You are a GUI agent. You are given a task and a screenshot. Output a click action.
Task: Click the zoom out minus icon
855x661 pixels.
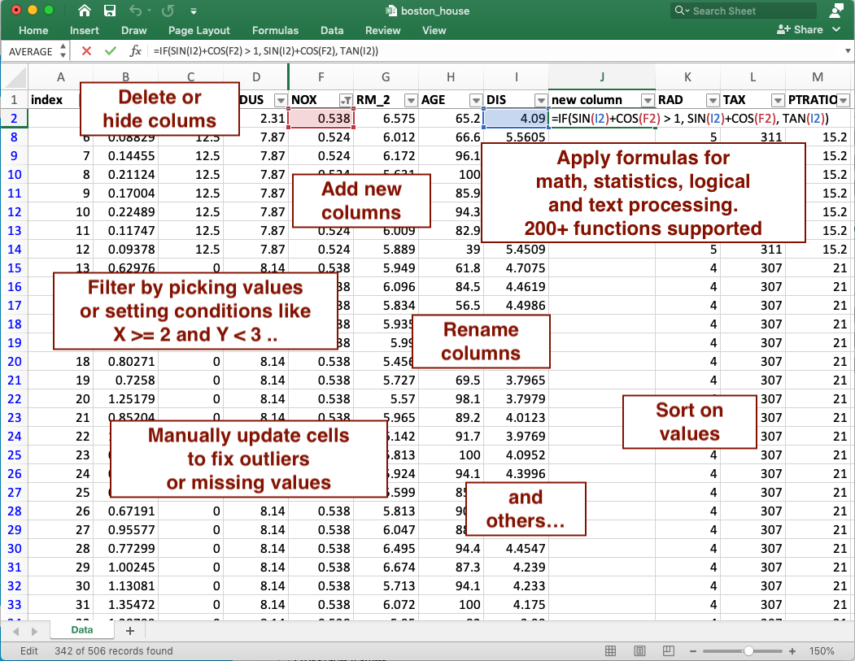[692, 650]
